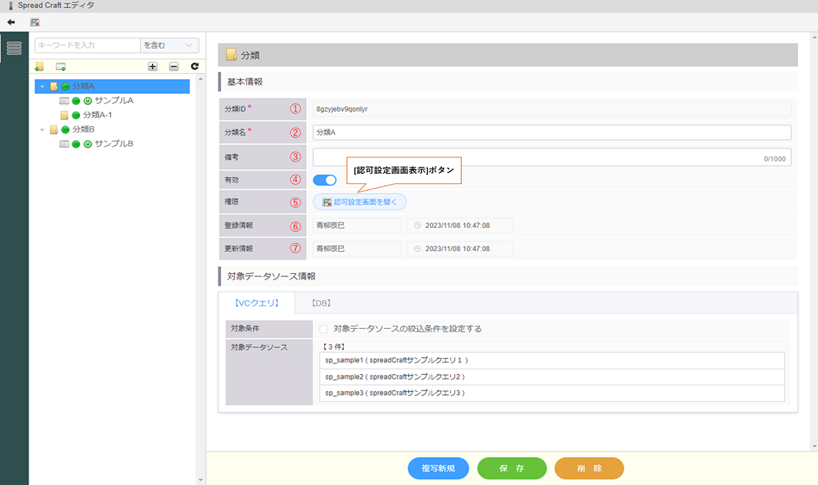Check 対象データソースの絞込条件を設定する checkbox
The width and height of the screenshot is (818, 485).
tap(323, 329)
